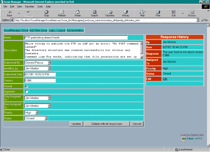Open the Tools menu
The width and height of the screenshot is (210, 152).
click(x=40, y=6)
